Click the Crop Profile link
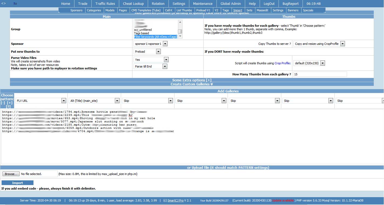This screenshot has width=384, height=205. click(283, 63)
